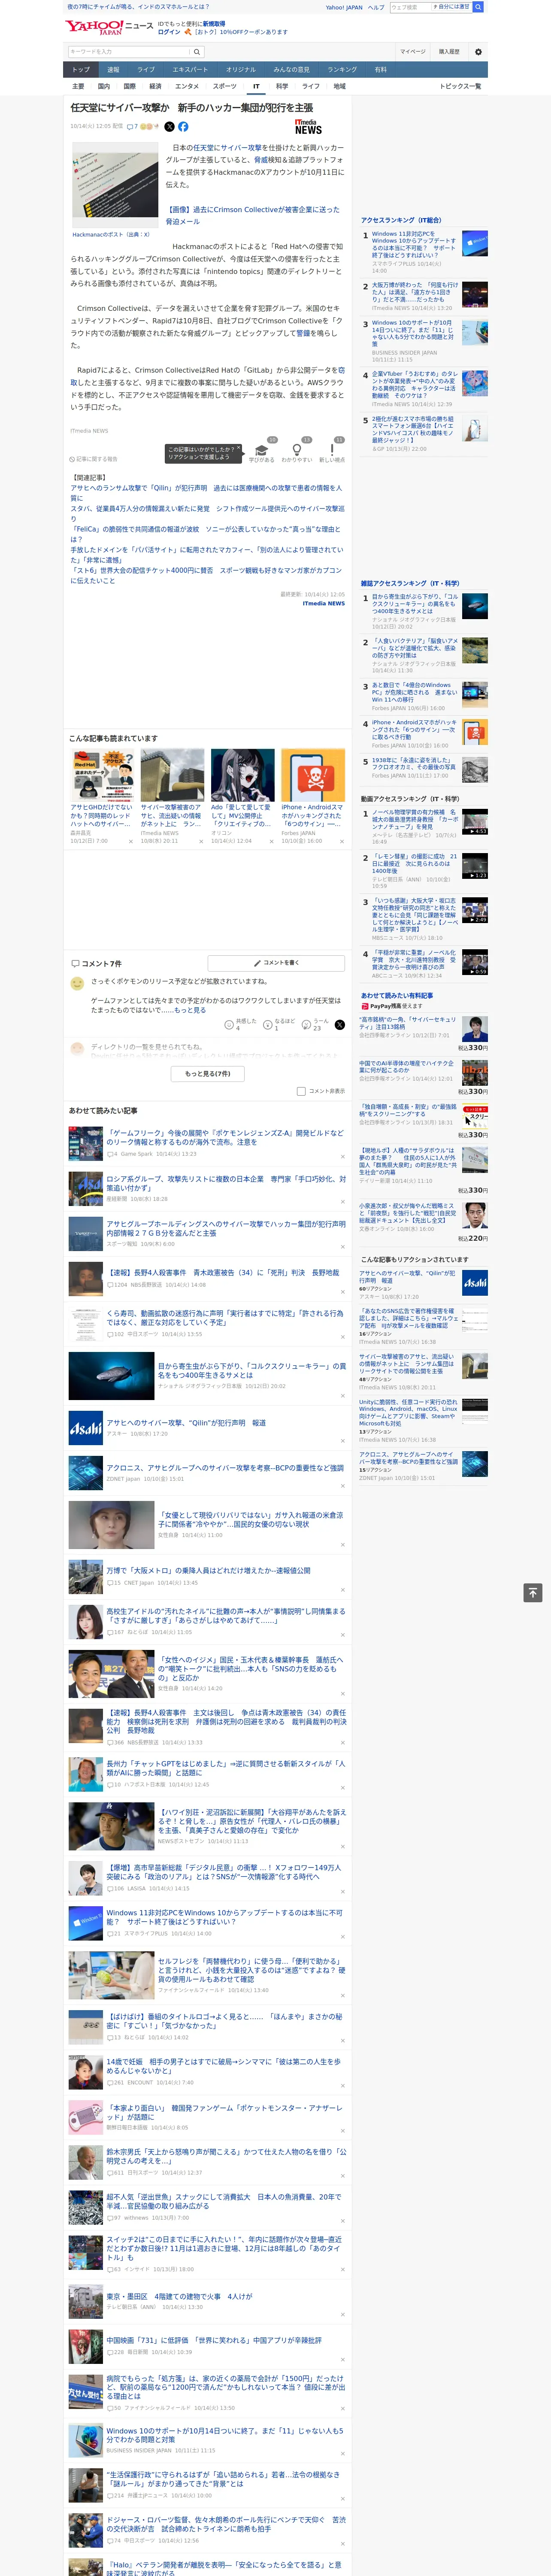This screenshot has height=2576, width=551.
Task: Click the 共感した face icon on the first comment
Action: click(x=229, y=1025)
